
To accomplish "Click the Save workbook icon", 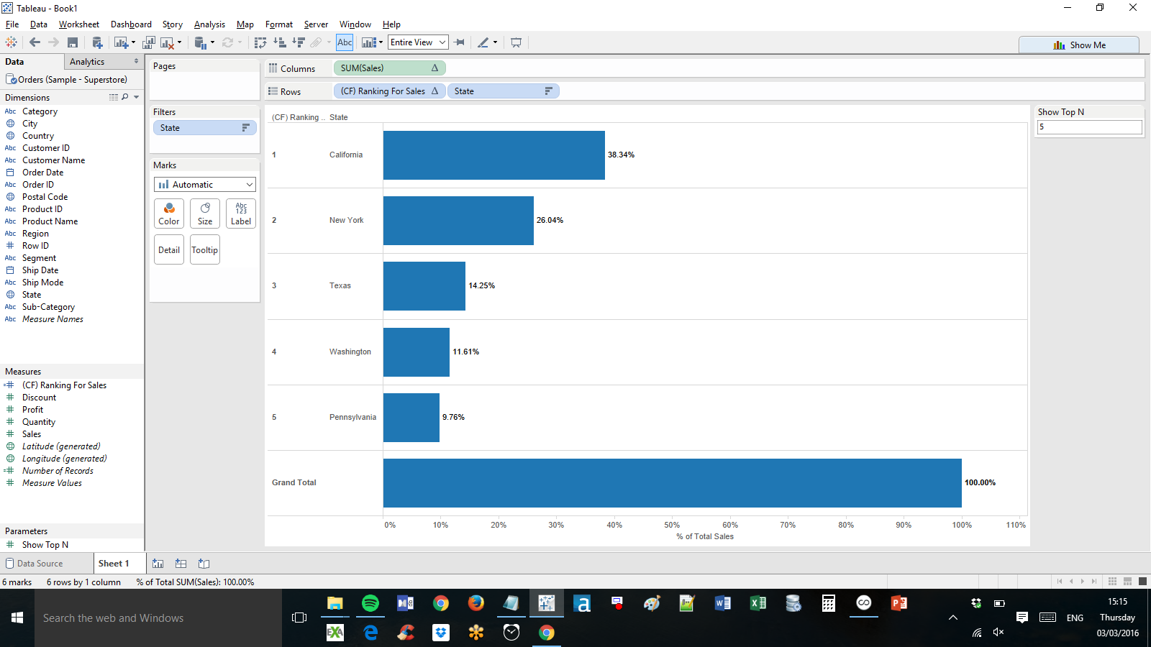I will pyautogui.click(x=73, y=43).
